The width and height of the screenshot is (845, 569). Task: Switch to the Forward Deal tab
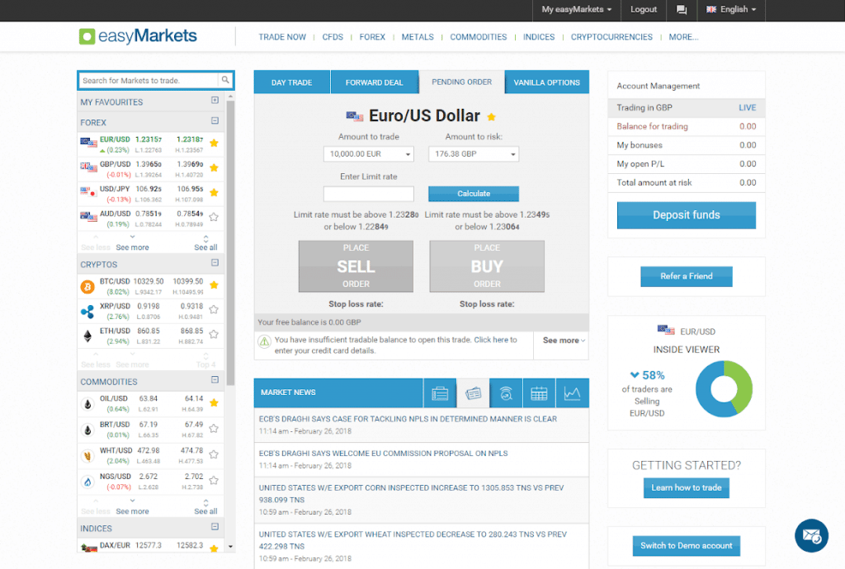tap(374, 82)
